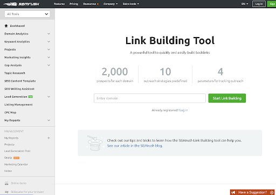Open CPC Map tool
The height and width of the screenshot is (195, 276).
click(10, 112)
